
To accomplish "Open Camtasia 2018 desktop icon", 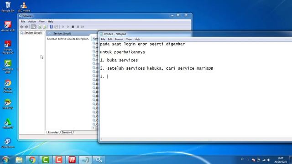I will coord(8,67).
